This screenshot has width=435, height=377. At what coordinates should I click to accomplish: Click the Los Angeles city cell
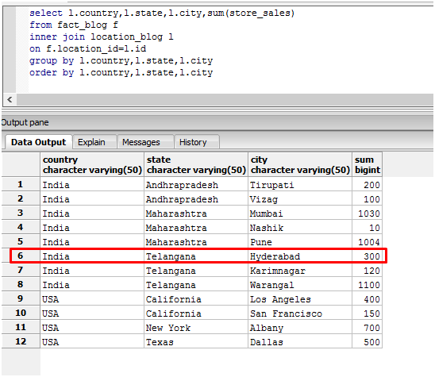300,298
